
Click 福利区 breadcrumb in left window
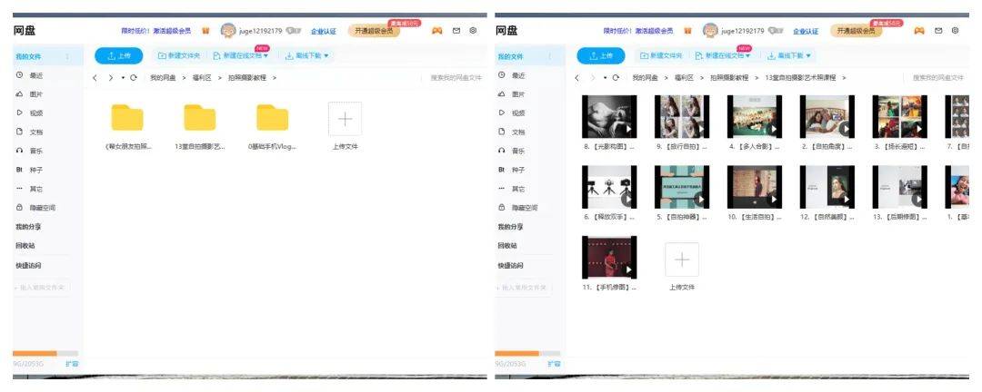pyautogui.click(x=202, y=78)
